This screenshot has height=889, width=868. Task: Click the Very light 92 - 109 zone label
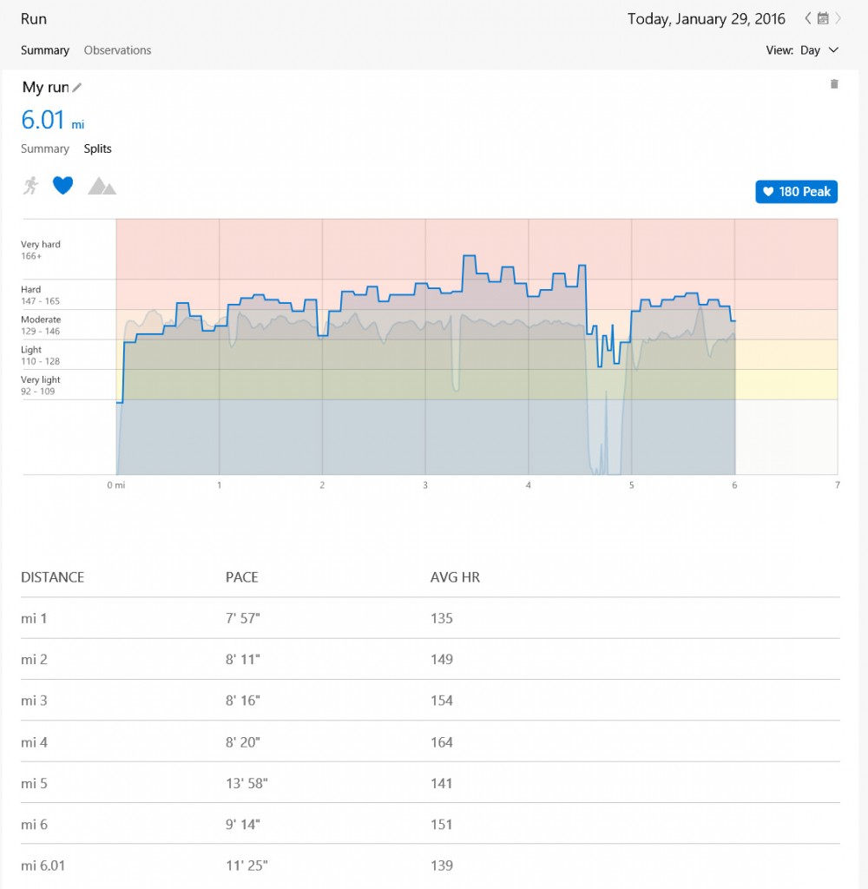click(x=40, y=385)
